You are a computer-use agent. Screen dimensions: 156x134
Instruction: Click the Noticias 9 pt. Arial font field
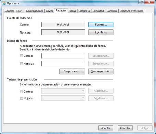(x=63, y=32)
